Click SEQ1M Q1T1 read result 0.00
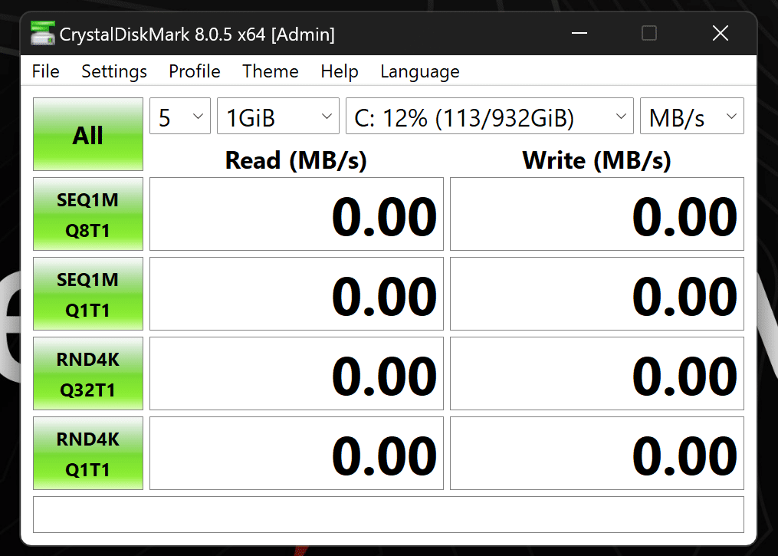The height and width of the screenshot is (556, 778). click(x=296, y=294)
